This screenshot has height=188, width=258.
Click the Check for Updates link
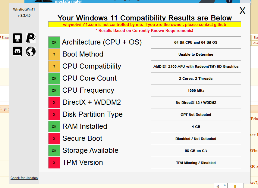coord(24,178)
